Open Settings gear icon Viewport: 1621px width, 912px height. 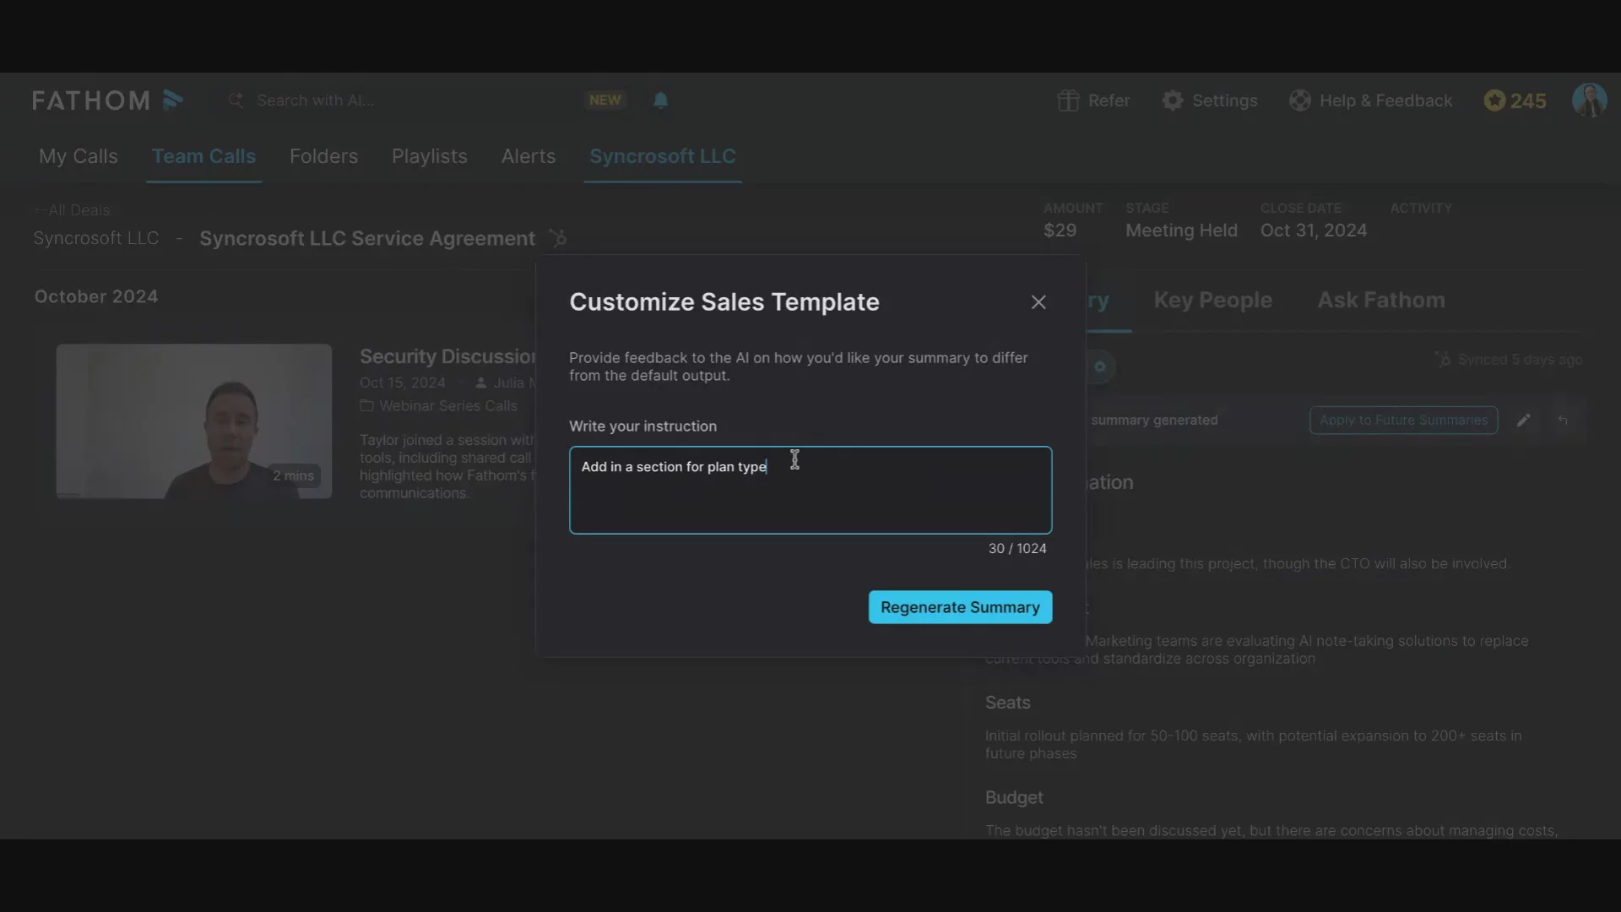[x=1173, y=100]
